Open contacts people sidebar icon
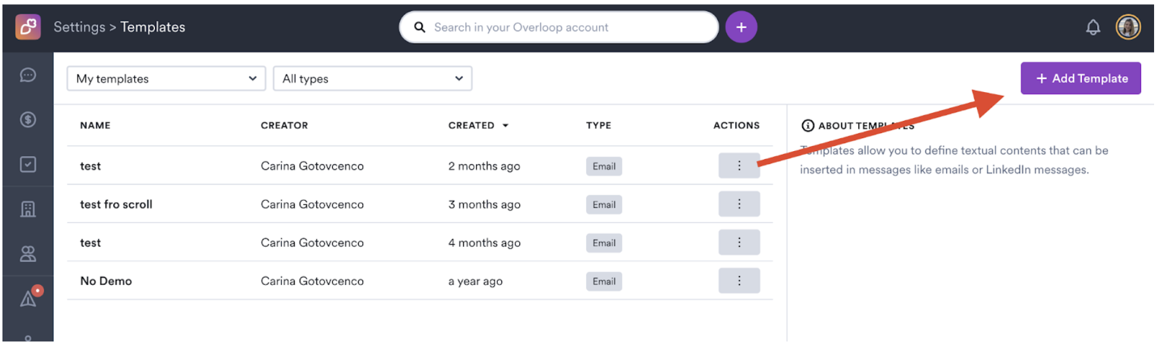 click(x=28, y=254)
